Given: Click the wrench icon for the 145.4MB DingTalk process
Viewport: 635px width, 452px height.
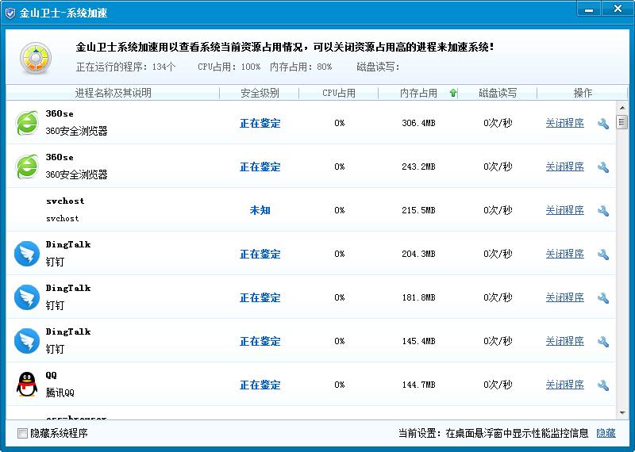Looking at the screenshot, I should coord(602,342).
